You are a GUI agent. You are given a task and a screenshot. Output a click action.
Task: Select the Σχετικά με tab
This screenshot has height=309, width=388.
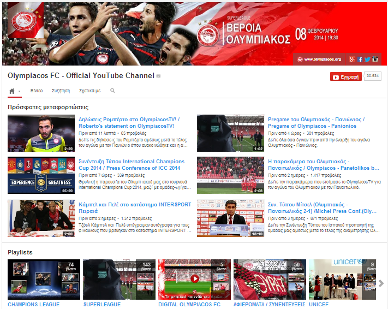(90, 91)
